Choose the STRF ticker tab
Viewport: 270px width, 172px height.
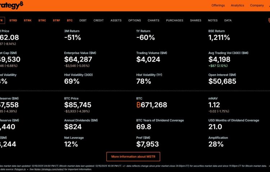point(57,20)
